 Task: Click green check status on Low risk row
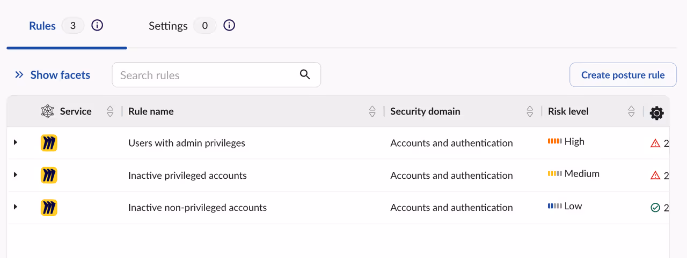coord(655,207)
